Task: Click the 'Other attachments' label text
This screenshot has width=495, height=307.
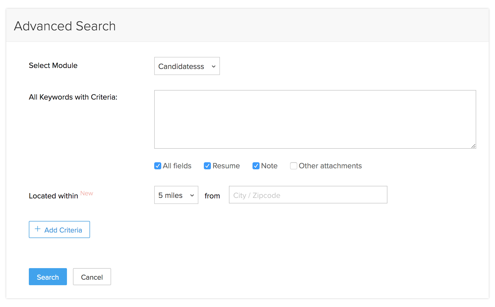Action: [330, 166]
